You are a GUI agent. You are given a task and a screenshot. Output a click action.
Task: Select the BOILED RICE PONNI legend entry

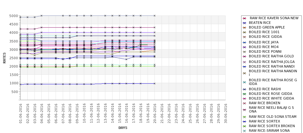[x=265, y=51]
